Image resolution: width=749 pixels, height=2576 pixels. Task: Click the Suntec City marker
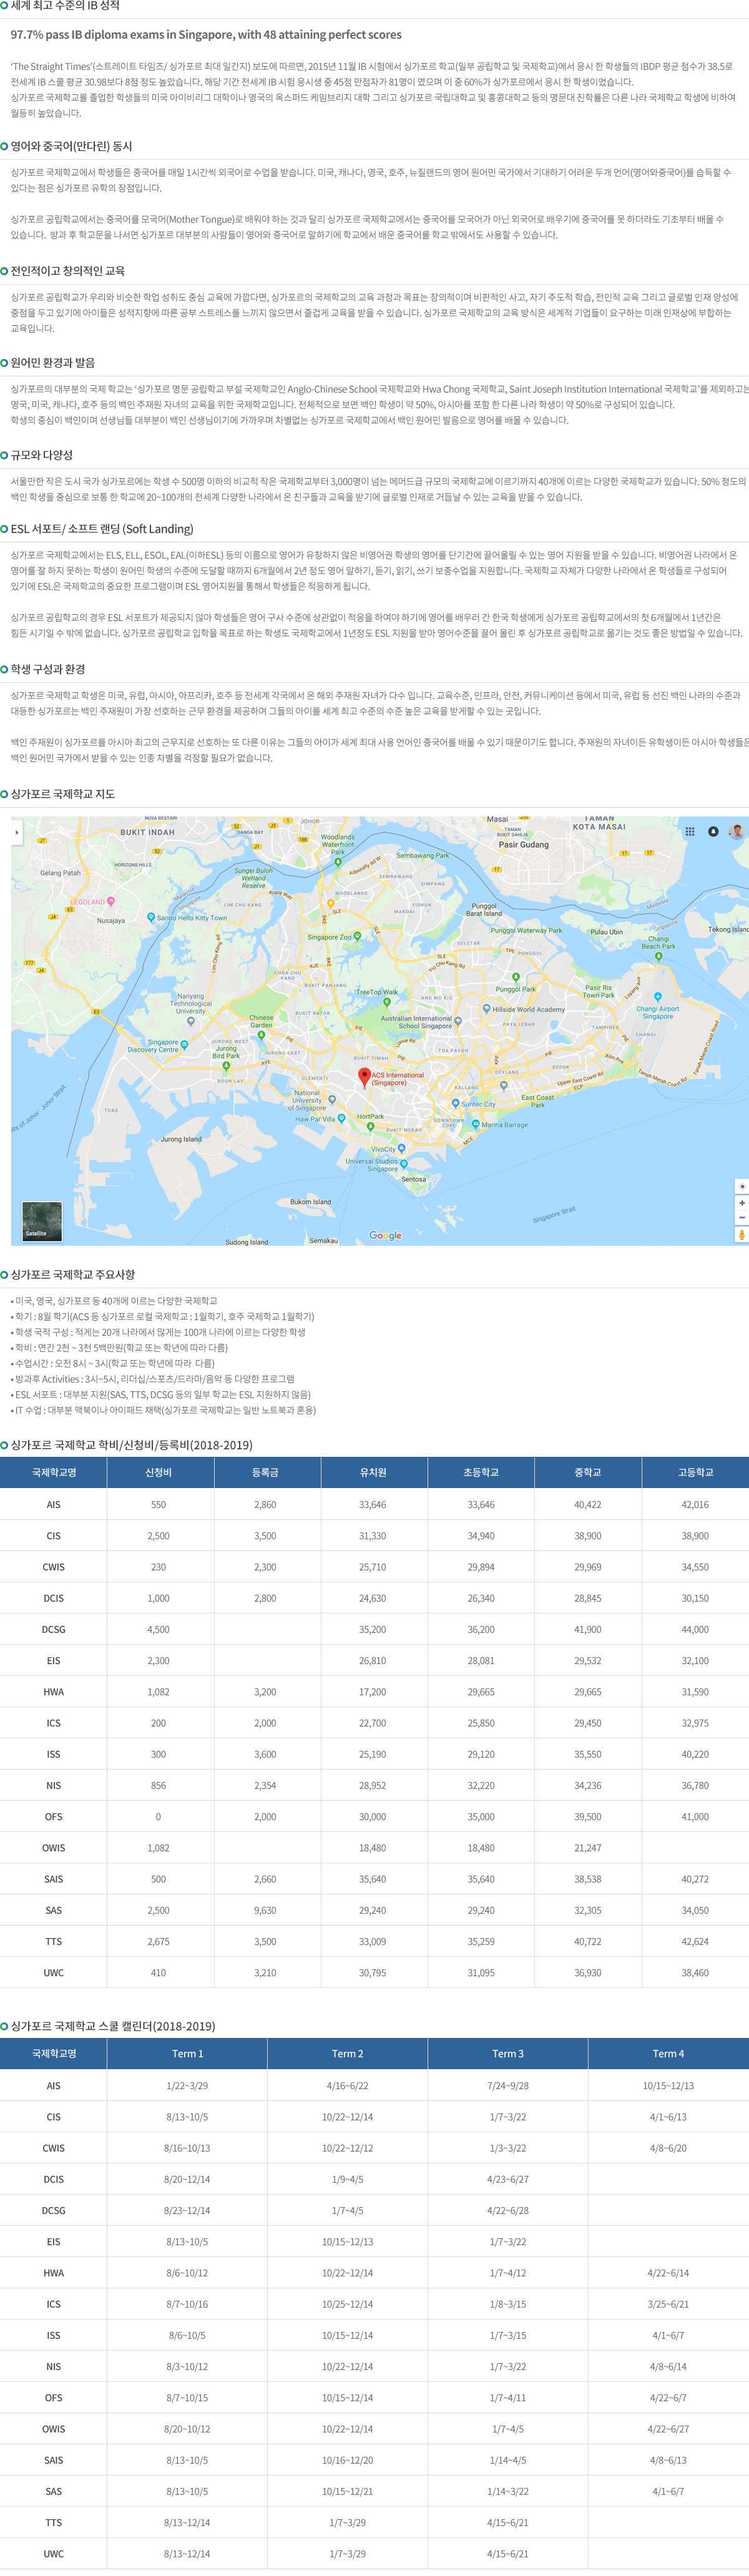(x=455, y=1104)
